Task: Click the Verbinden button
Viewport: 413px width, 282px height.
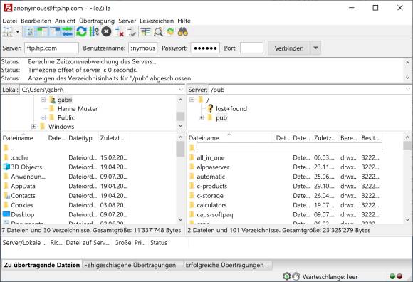Action: 289,48
